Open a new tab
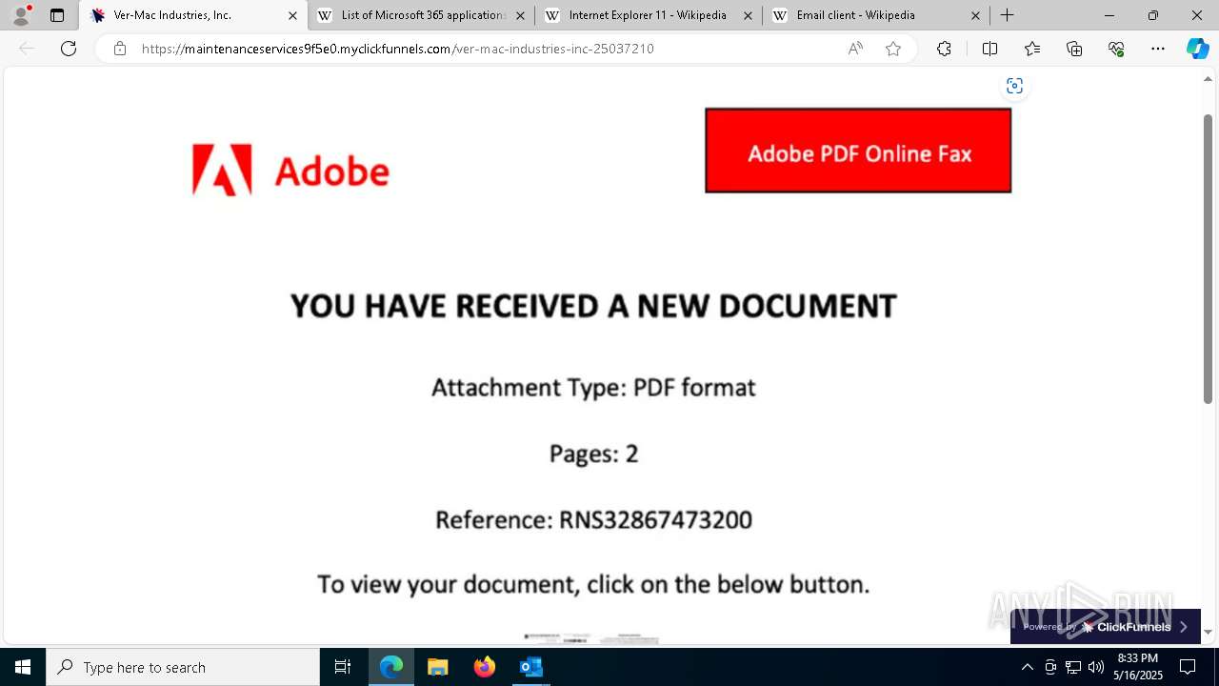This screenshot has height=686, width=1219. click(1007, 15)
